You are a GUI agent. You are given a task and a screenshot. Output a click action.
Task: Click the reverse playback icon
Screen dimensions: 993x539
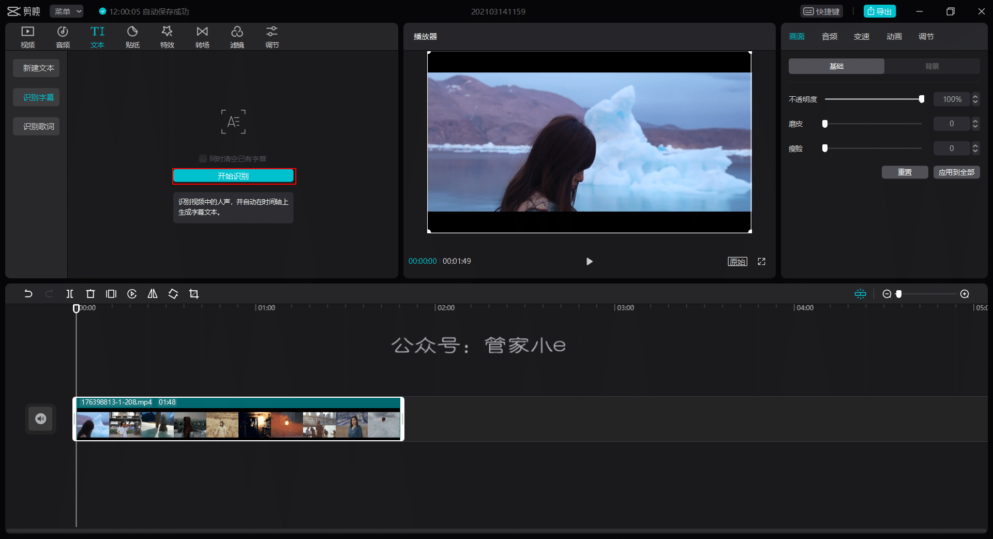(132, 294)
